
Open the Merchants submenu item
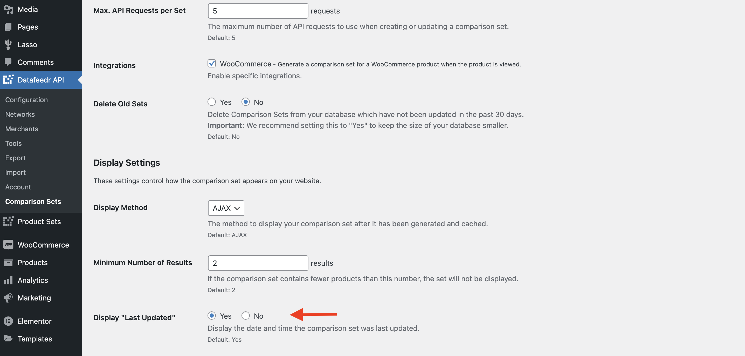pos(22,129)
